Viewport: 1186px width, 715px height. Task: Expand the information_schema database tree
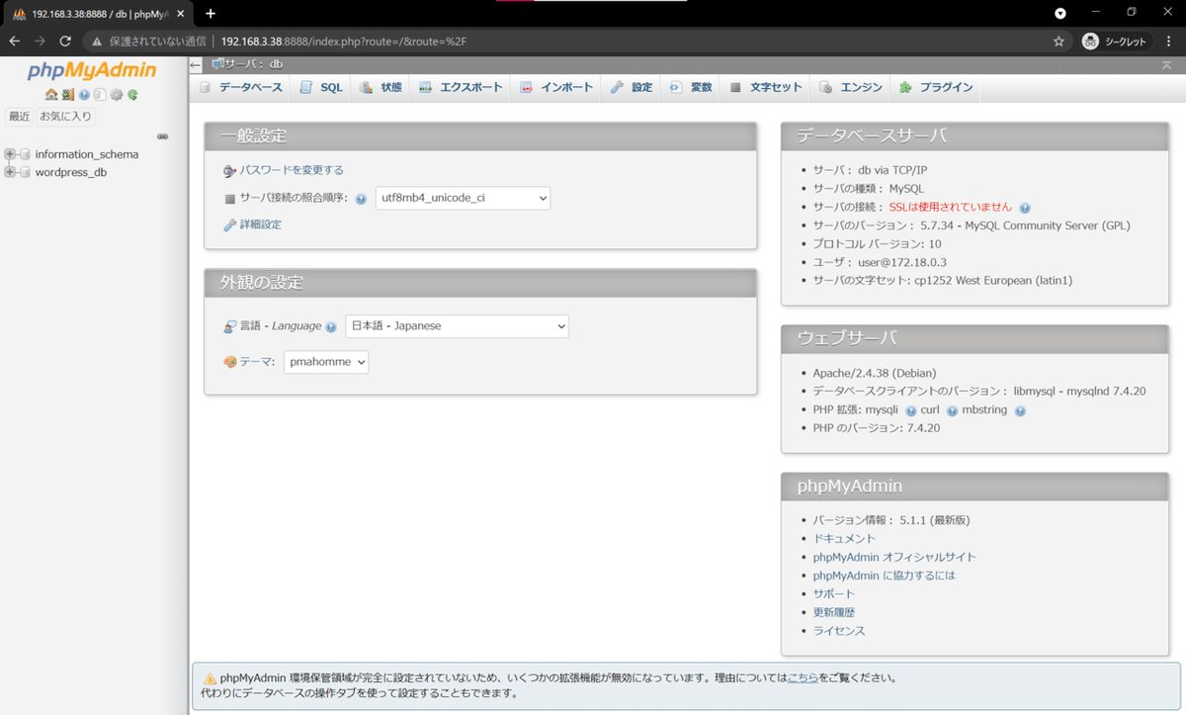pos(10,154)
